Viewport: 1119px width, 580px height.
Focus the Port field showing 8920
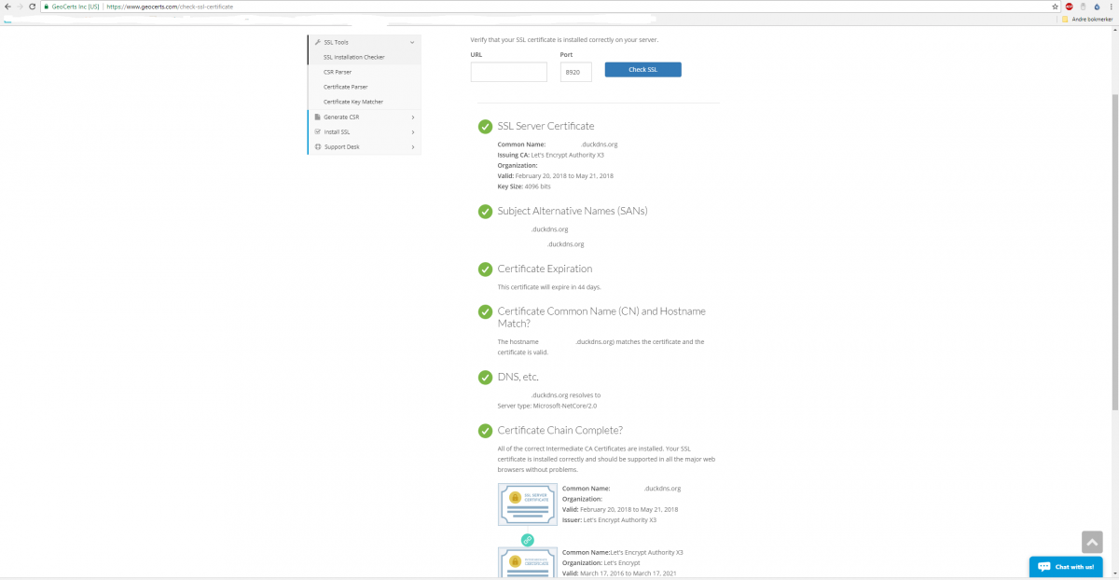tap(576, 72)
